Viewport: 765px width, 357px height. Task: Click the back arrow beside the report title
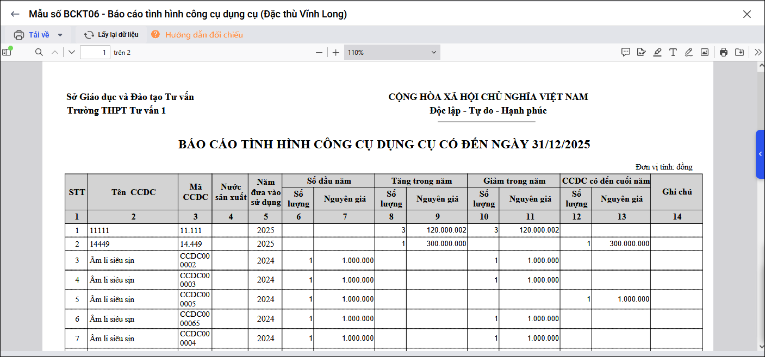[x=15, y=14]
